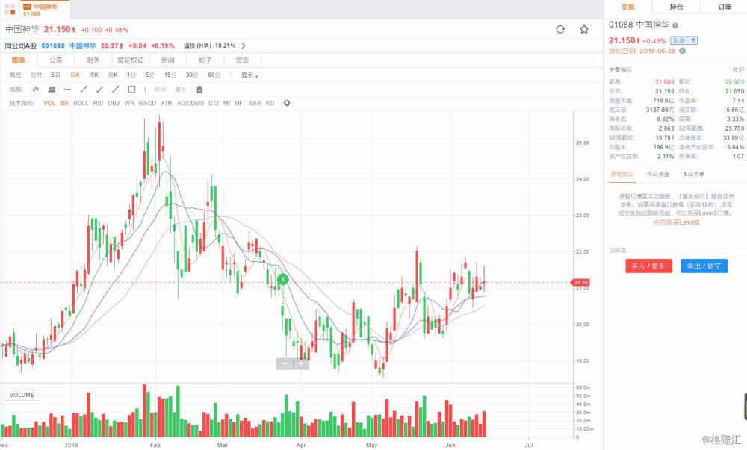747x450 pixels.
Task: Open the 窝轮权证 tab
Action: coord(131,60)
